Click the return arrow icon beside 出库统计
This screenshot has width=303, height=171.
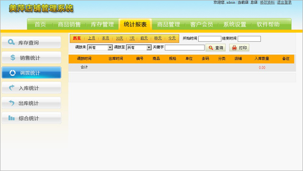pos(11,103)
